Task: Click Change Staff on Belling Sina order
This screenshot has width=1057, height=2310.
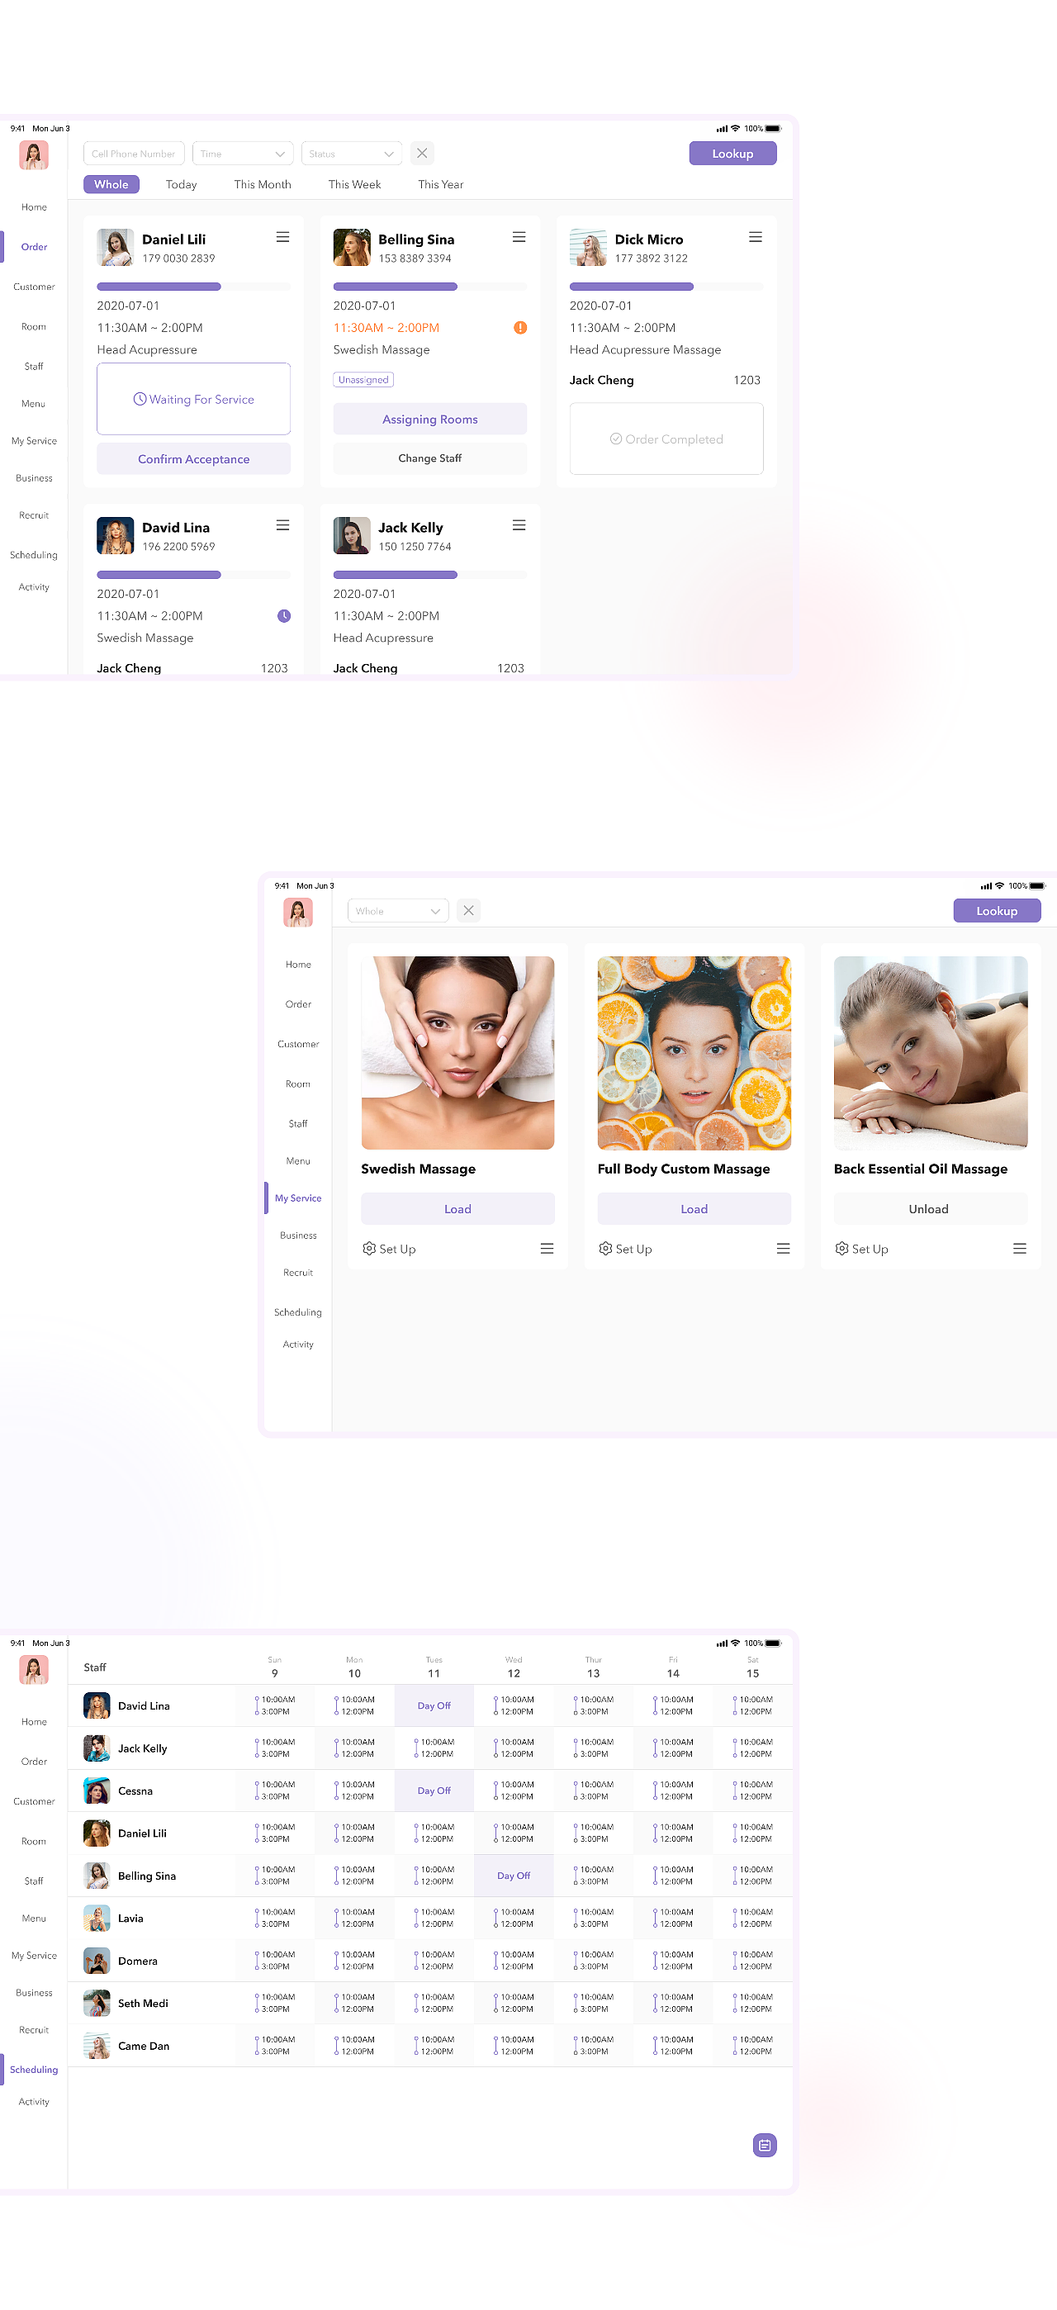Action: [430, 458]
